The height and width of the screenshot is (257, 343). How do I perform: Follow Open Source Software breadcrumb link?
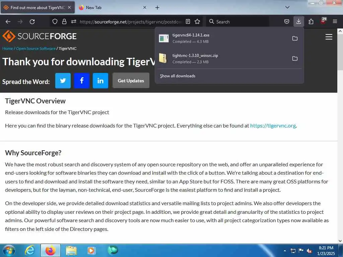click(36, 49)
